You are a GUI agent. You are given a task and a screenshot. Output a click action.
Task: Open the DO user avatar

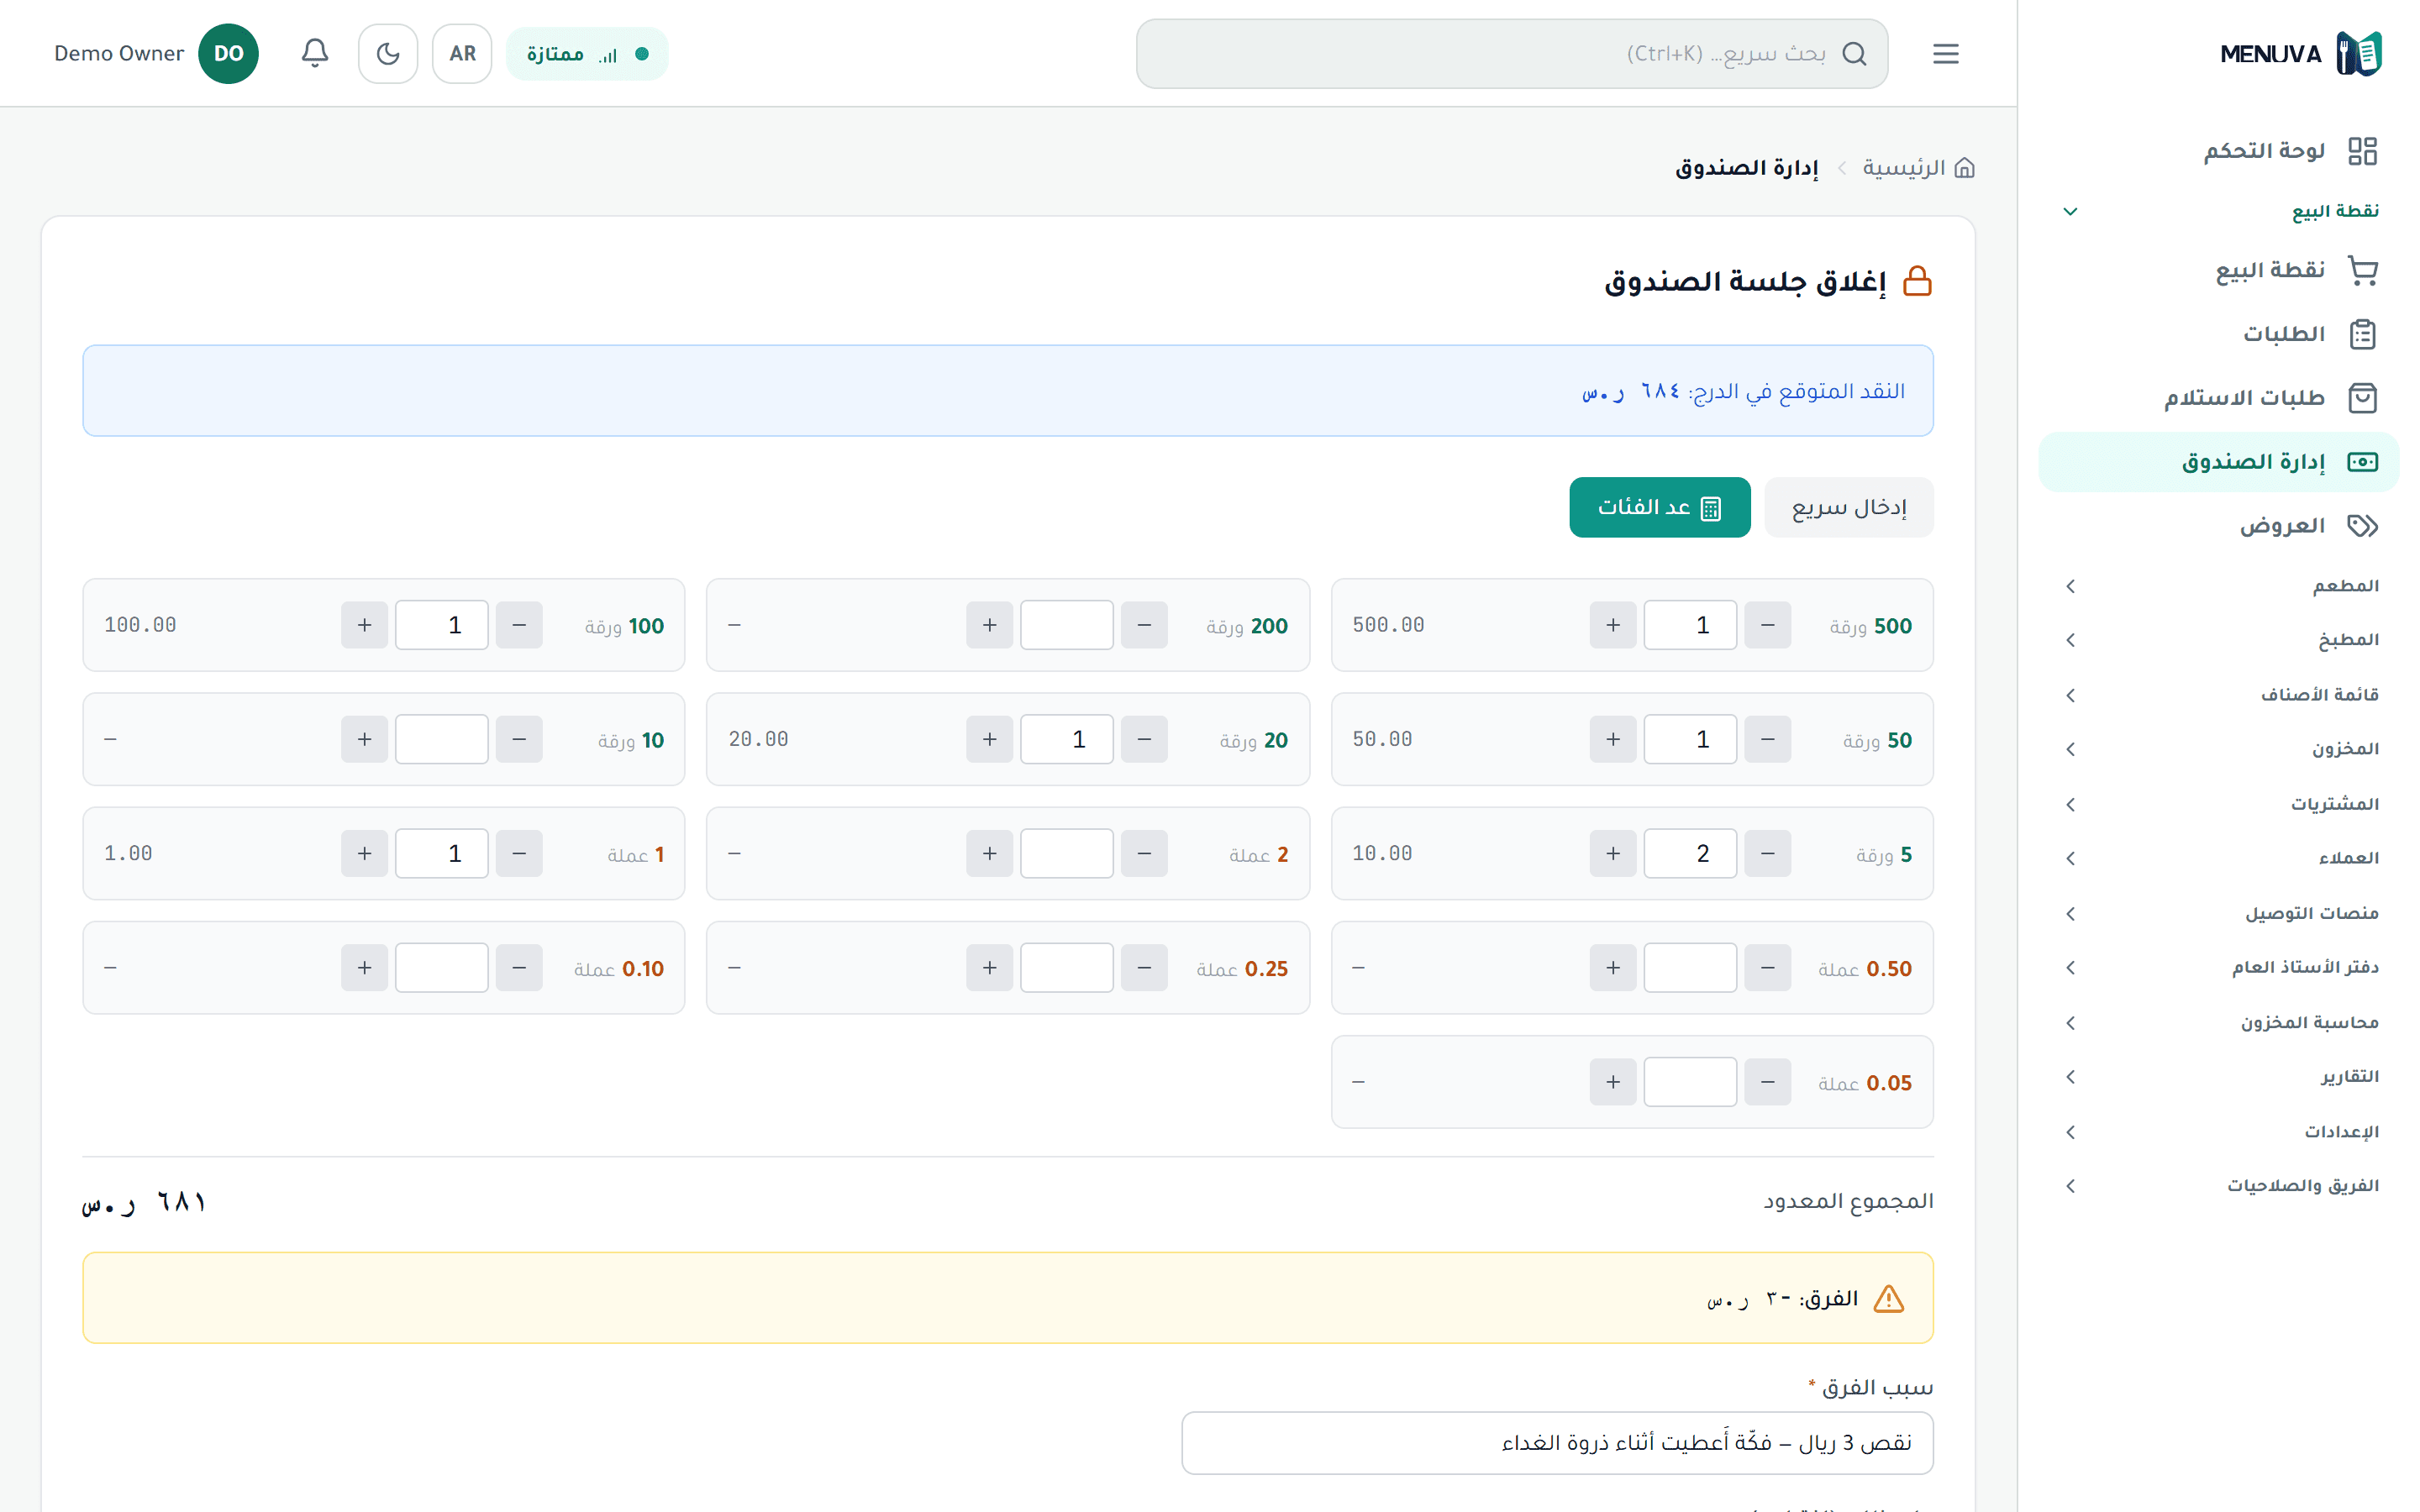pyautogui.click(x=228, y=53)
